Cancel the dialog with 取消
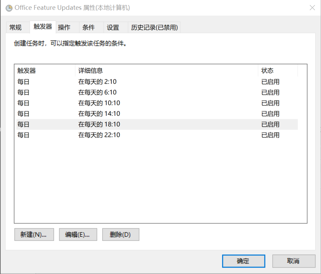The width and height of the screenshot is (321, 274). click(294, 261)
